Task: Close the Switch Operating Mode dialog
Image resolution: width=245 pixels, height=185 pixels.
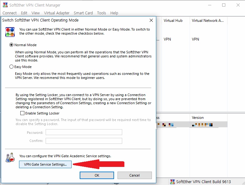Action: (151, 20)
